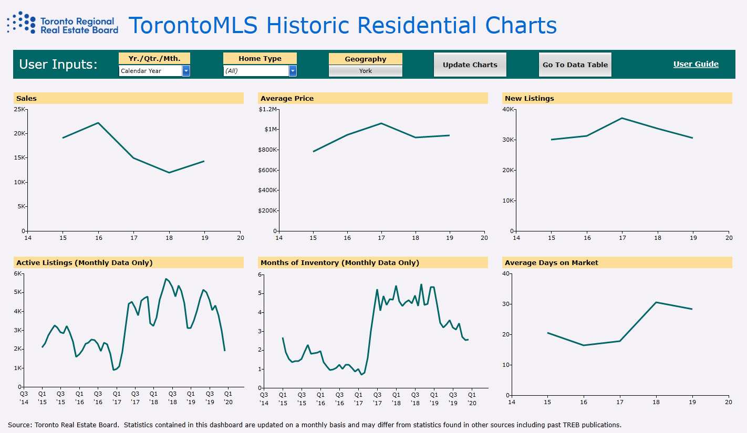Click the Update Charts button
This screenshot has width=747, height=433.
[x=470, y=65]
